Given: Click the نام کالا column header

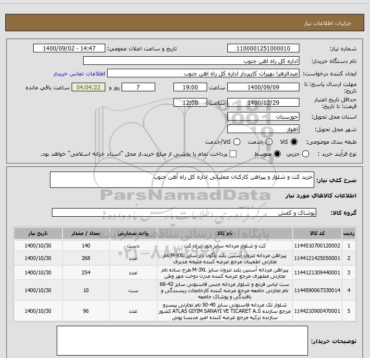Looking at the screenshot, I should pyautogui.click(x=225, y=233).
